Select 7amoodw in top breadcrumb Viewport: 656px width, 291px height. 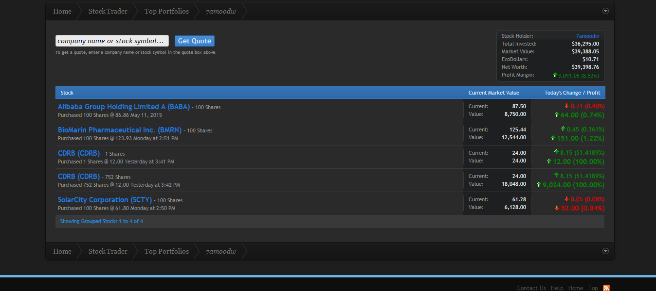click(221, 11)
